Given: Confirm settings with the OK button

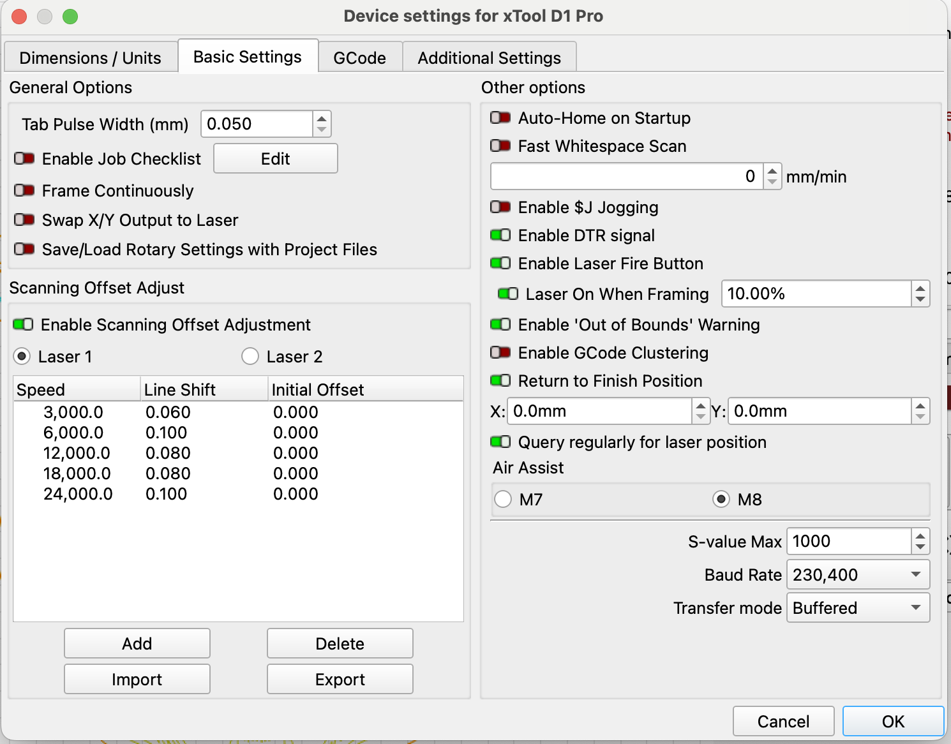Looking at the screenshot, I should (893, 721).
